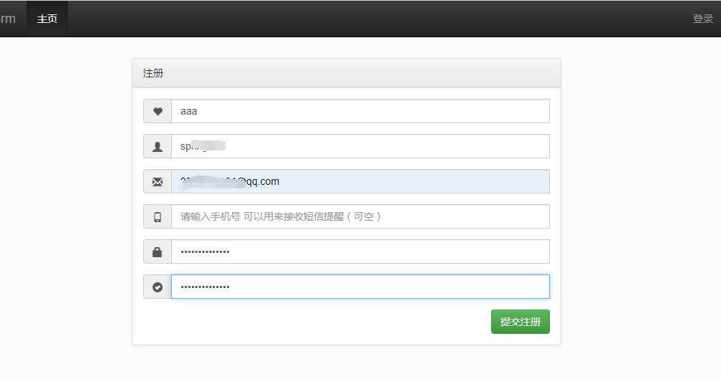Focus the nickname field containing aaa
This screenshot has width=721, height=379.
coord(361,111)
